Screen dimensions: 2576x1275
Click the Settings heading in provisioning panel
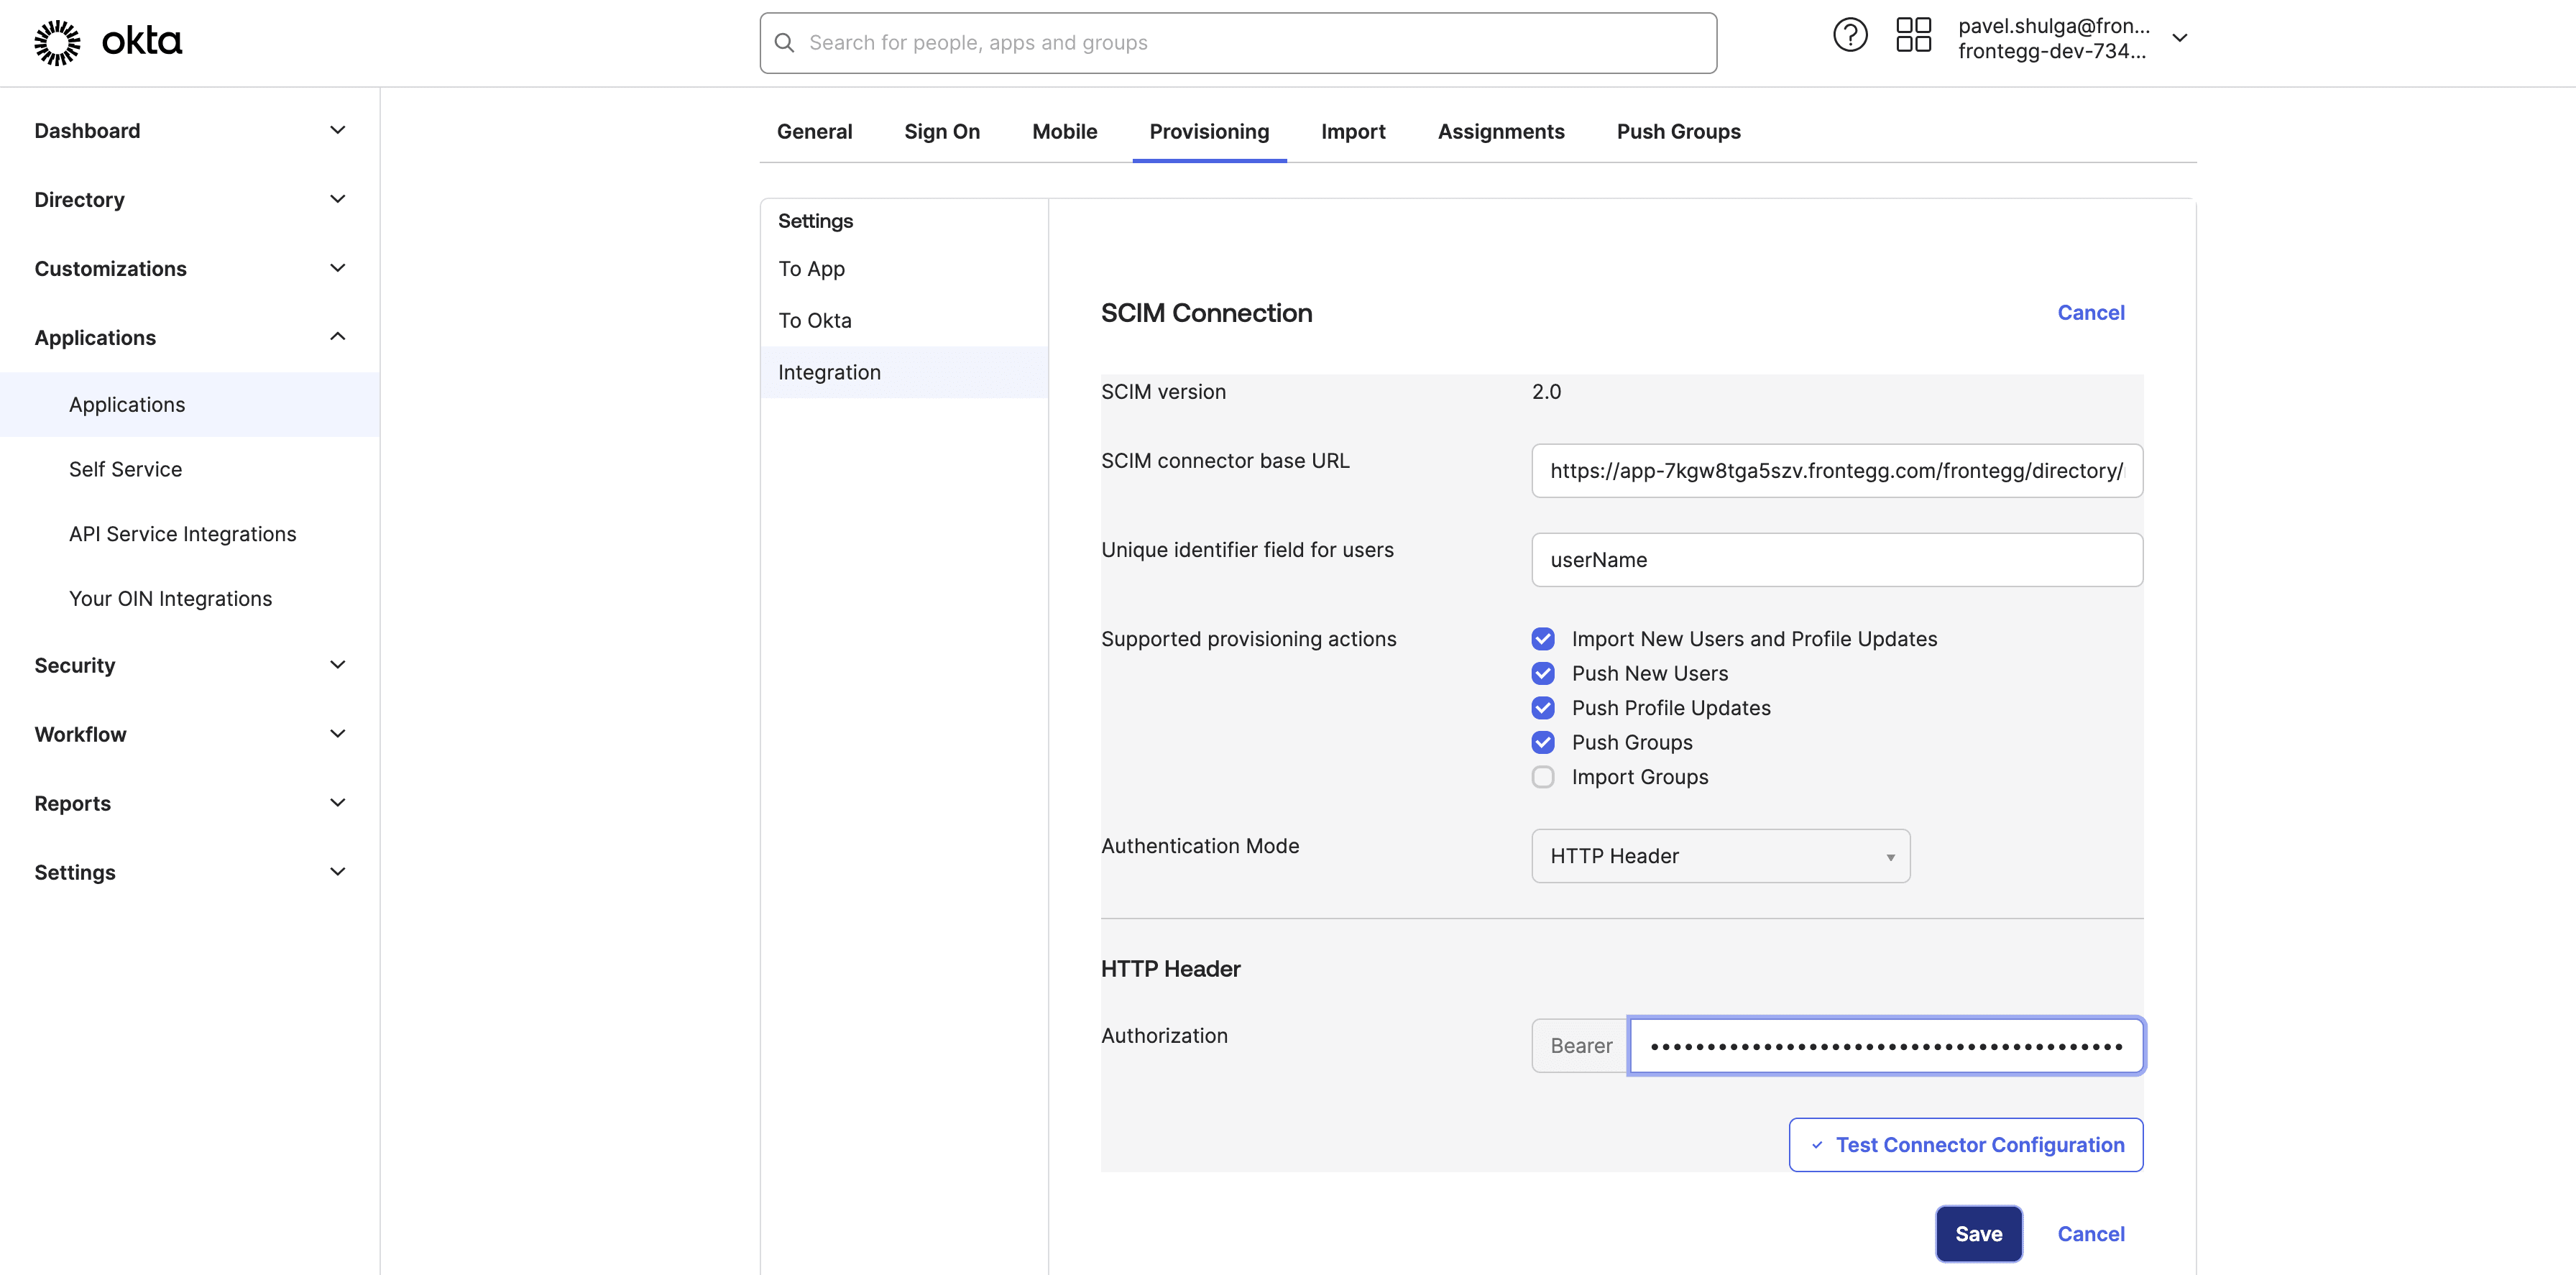[x=815, y=221]
